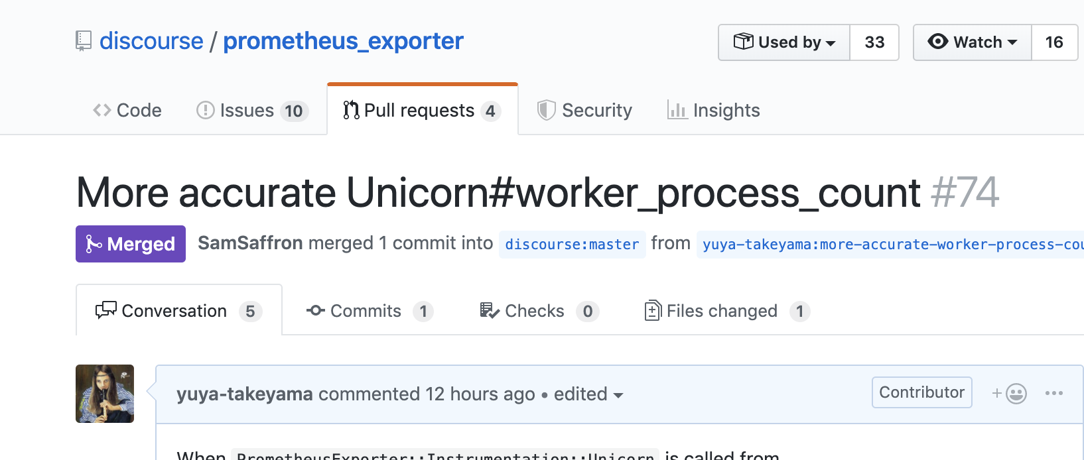The height and width of the screenshot is (460, 1084).
Task: Click the Files changed count badge 1
Action: (800, 312)
